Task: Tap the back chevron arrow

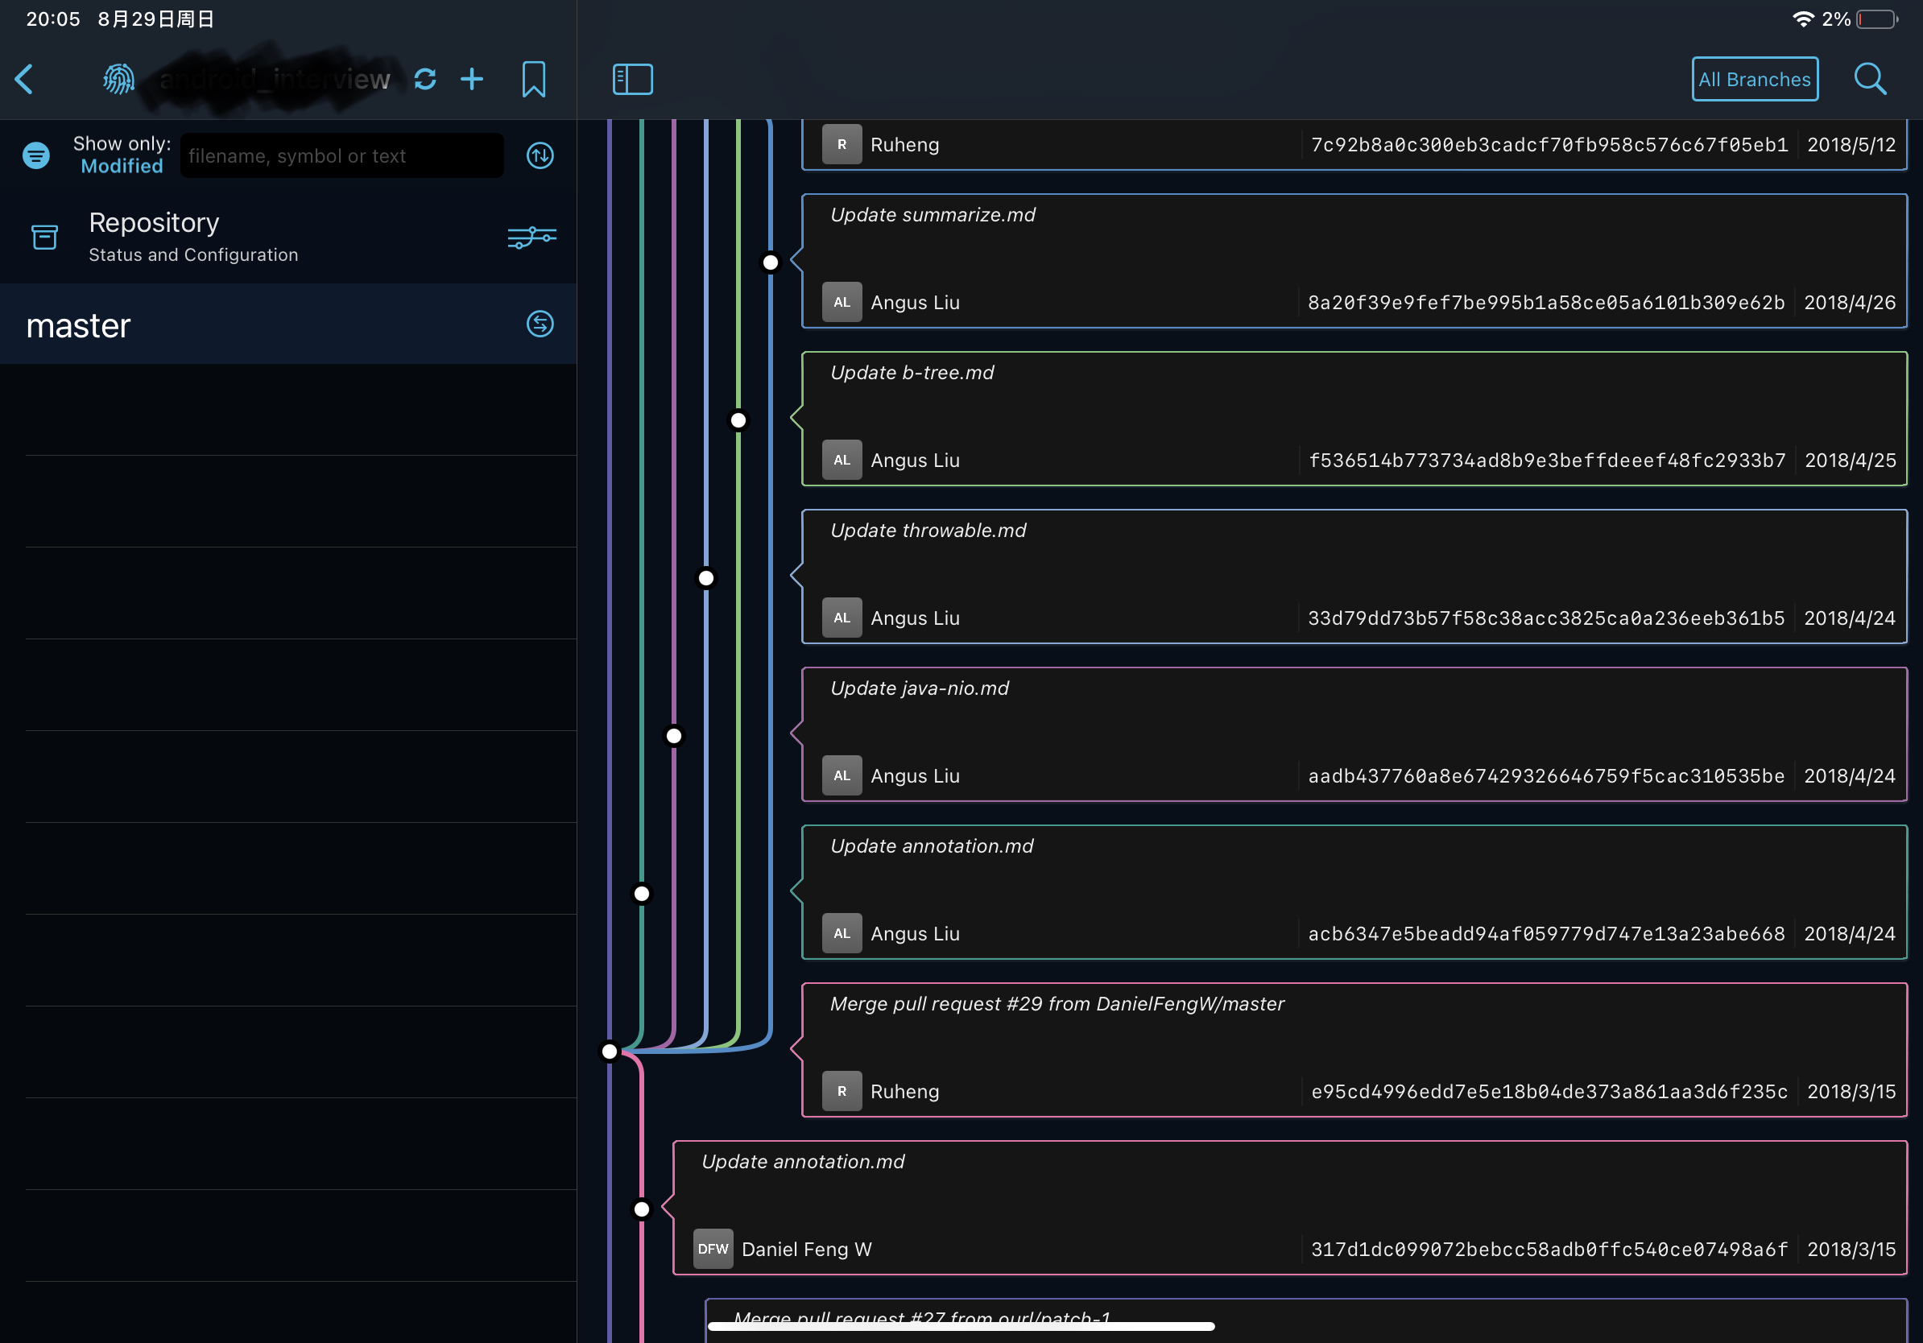Action: pyautogui.click(x=25, y=80)
